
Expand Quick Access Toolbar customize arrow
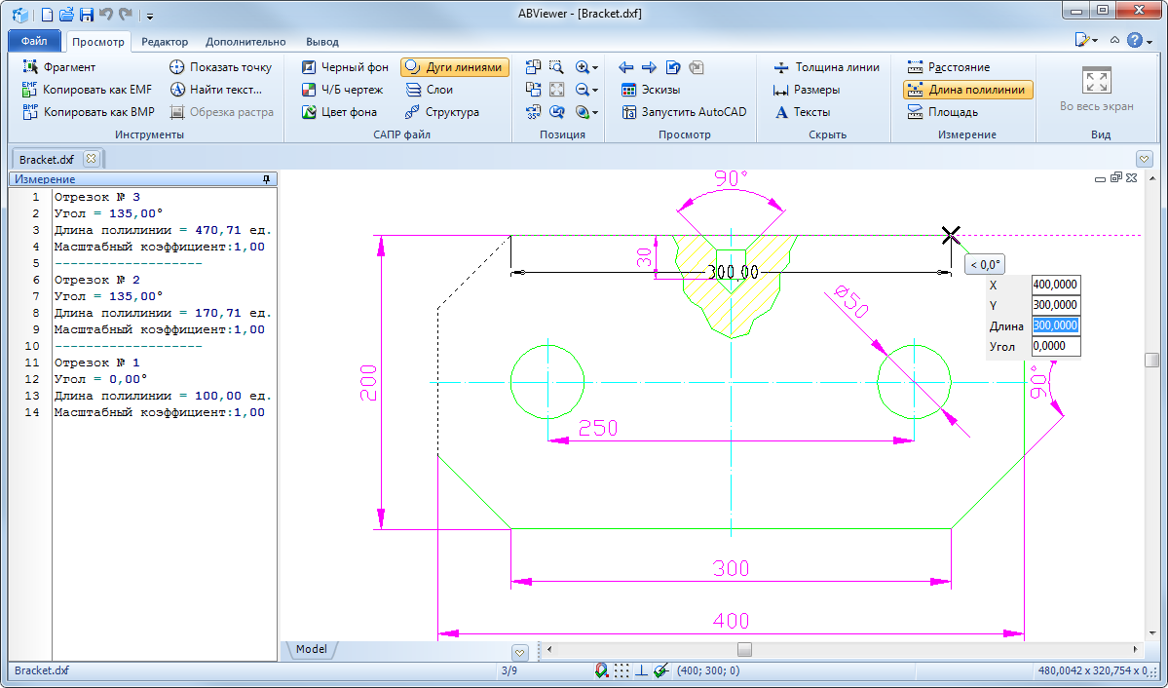coord(150,16)
